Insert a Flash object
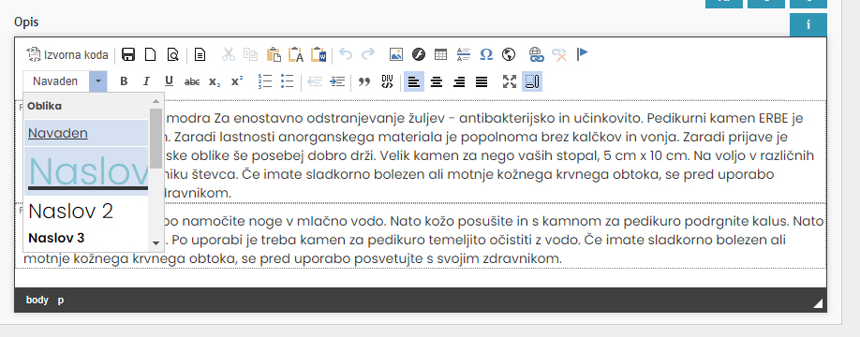This screenshot has height=337, width=860. point(419,54)
